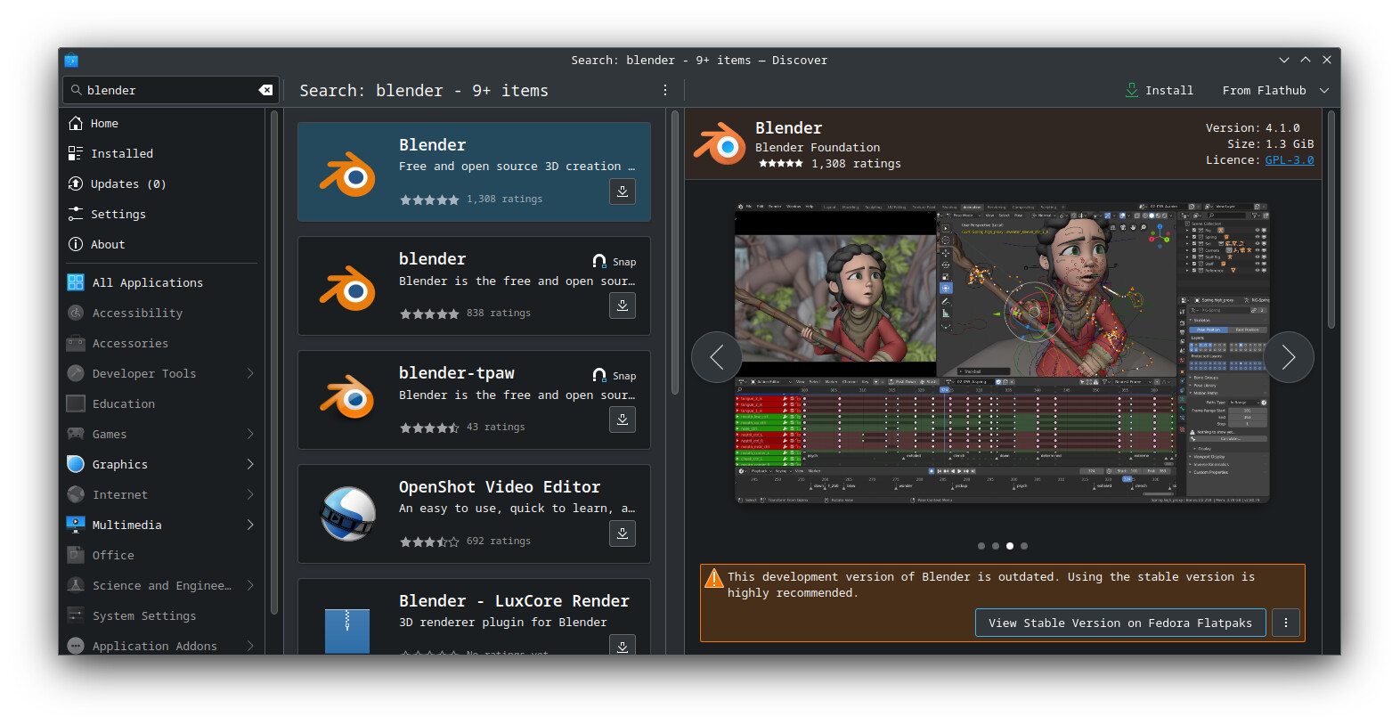
Task: Install OpenShot Video Editor via its download icon
Action: (x=623, y=534)
